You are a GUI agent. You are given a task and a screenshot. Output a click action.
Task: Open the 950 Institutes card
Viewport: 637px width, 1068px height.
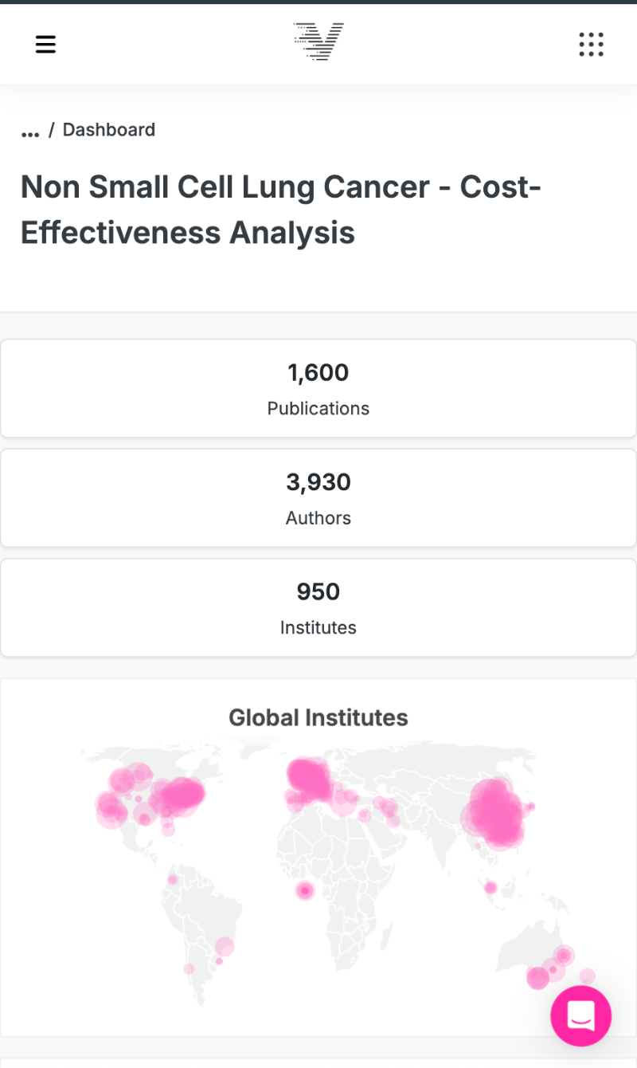318,607
